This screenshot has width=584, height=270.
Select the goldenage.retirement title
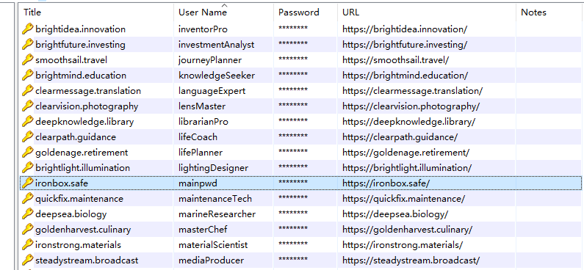[x=82, y=153]
